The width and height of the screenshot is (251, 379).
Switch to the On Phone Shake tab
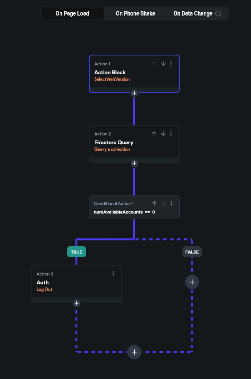135,13
